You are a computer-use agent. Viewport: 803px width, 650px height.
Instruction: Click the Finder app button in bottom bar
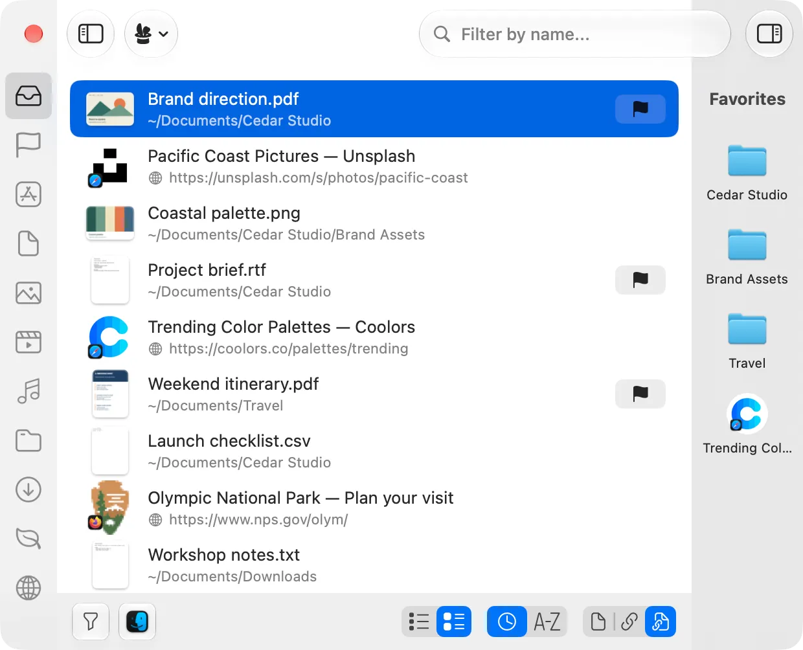[x=137, y=622]
